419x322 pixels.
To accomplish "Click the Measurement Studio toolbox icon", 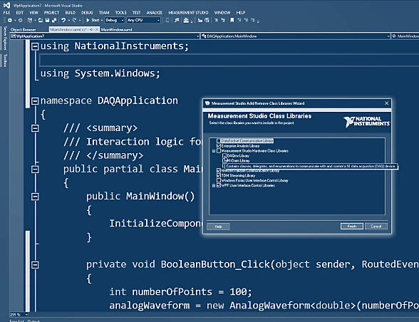I will pyautogui.click(x=186, y=20).
